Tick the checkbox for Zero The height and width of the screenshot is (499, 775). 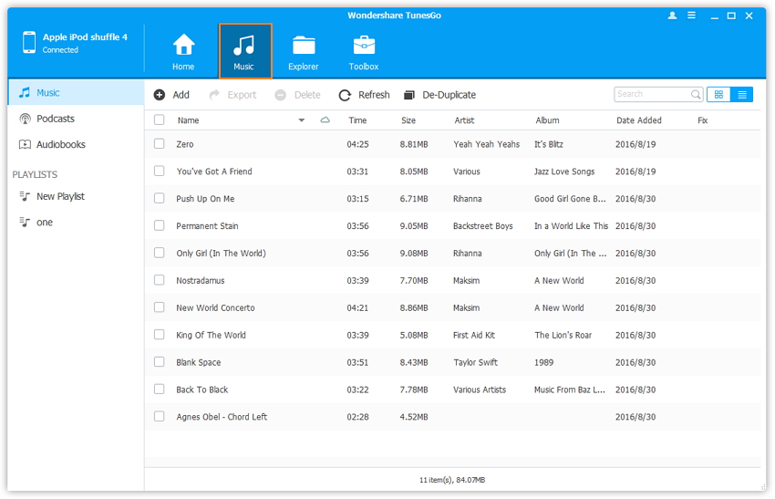[x=160, y=144]
